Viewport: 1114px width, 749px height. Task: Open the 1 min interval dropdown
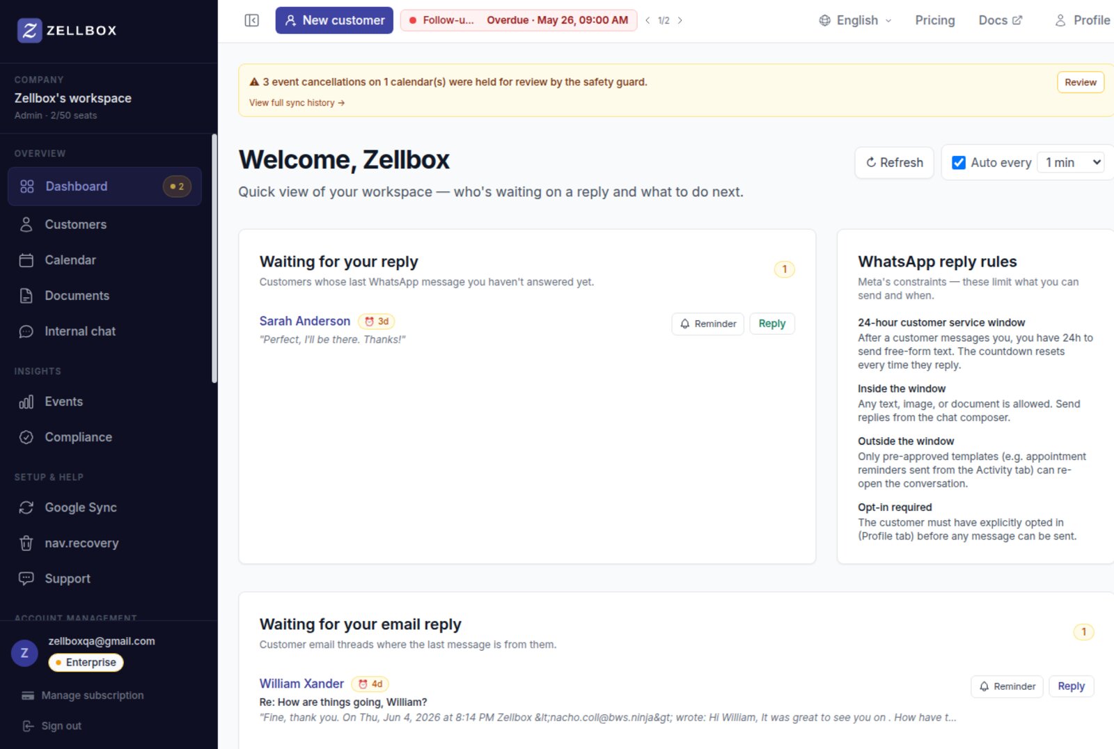click(x=1071, y=162)
